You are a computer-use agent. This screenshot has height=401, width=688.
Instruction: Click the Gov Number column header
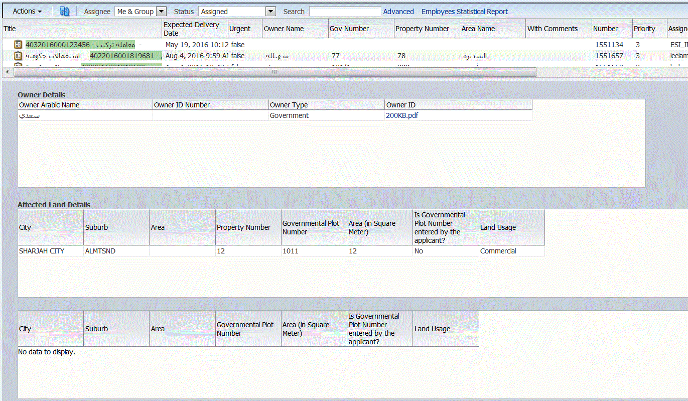tap(349, 29)
